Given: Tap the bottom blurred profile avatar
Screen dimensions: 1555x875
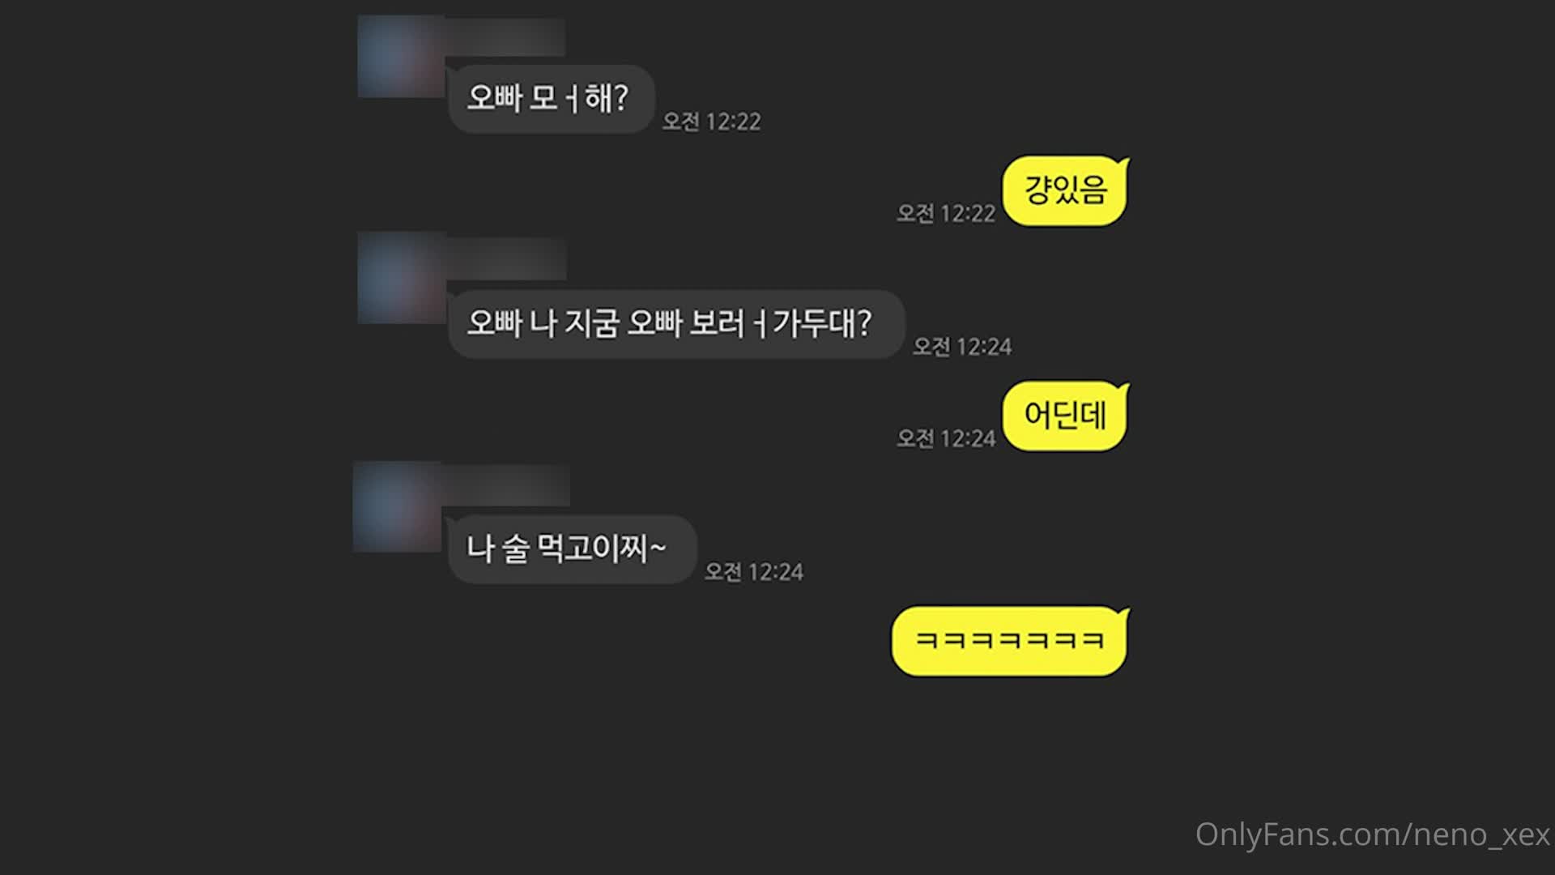Looking at the screenshot, I should (x=398, y=507).
